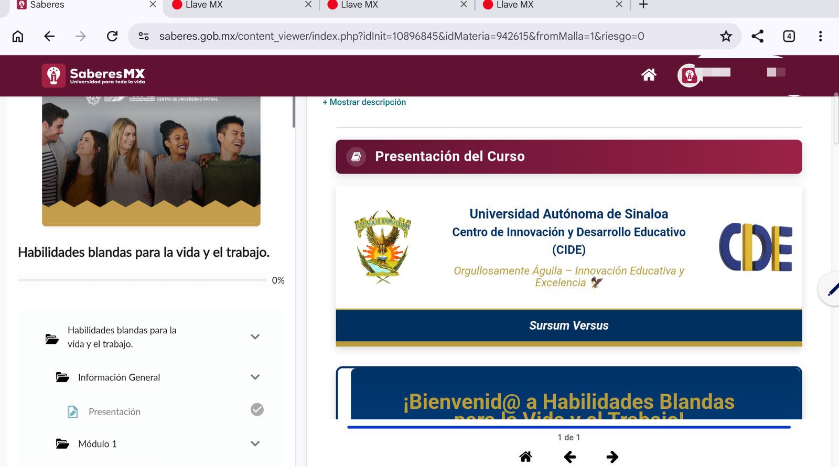The width and height of the screenshot is (839, 467).
Task: Click the '1 de 1' page indicator
Action: 569,438
